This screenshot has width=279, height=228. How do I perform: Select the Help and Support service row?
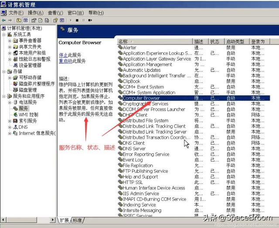pyautogui.click(x=194, y=177)
